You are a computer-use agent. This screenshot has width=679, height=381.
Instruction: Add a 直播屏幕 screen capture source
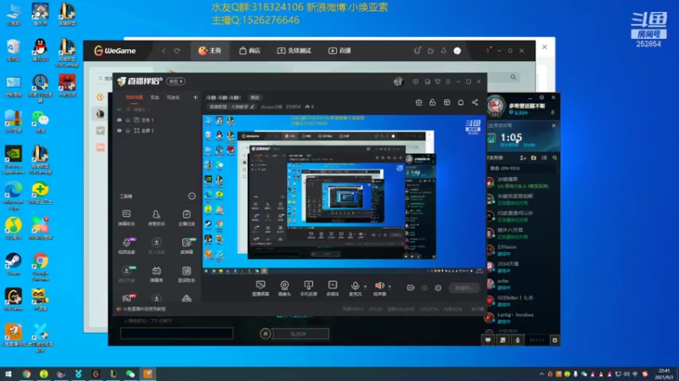[x=261, y=288]
